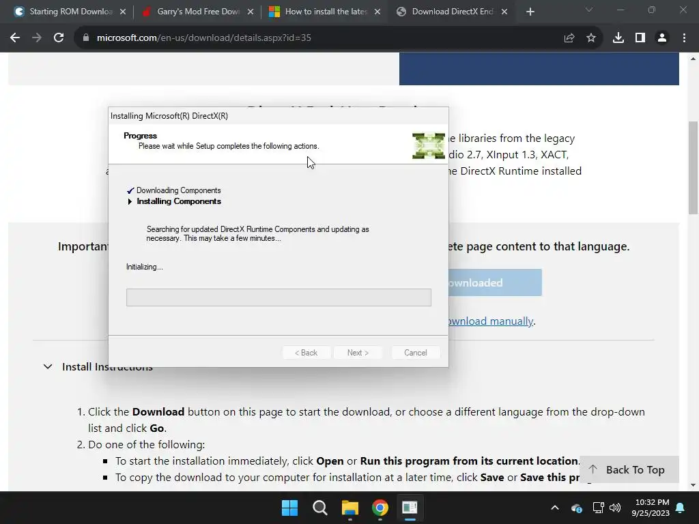Open a new browser tab

tap(530, 12)
